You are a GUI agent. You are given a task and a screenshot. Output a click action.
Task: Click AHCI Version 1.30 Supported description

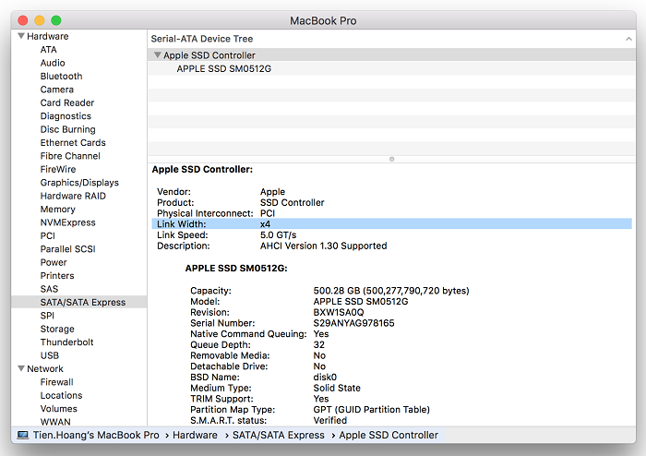pyautogui.click(x=323, y=246)
